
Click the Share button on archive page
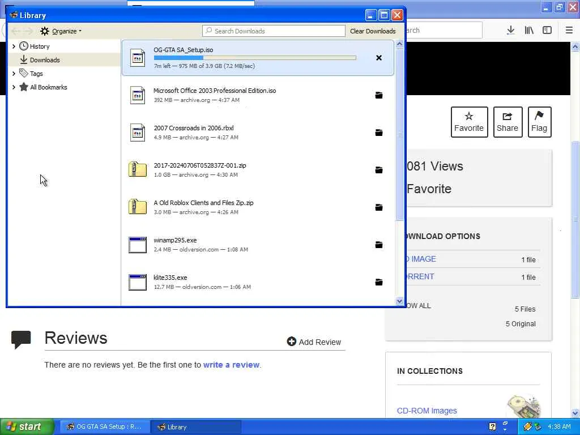pyautogui.click(x=507, y=122)
